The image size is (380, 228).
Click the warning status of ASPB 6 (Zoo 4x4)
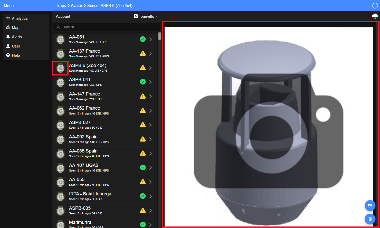tap(143, 68)
